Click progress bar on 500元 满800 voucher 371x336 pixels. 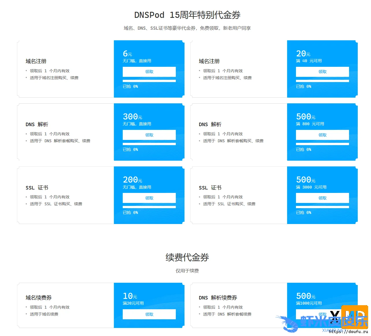pos(322,144)
